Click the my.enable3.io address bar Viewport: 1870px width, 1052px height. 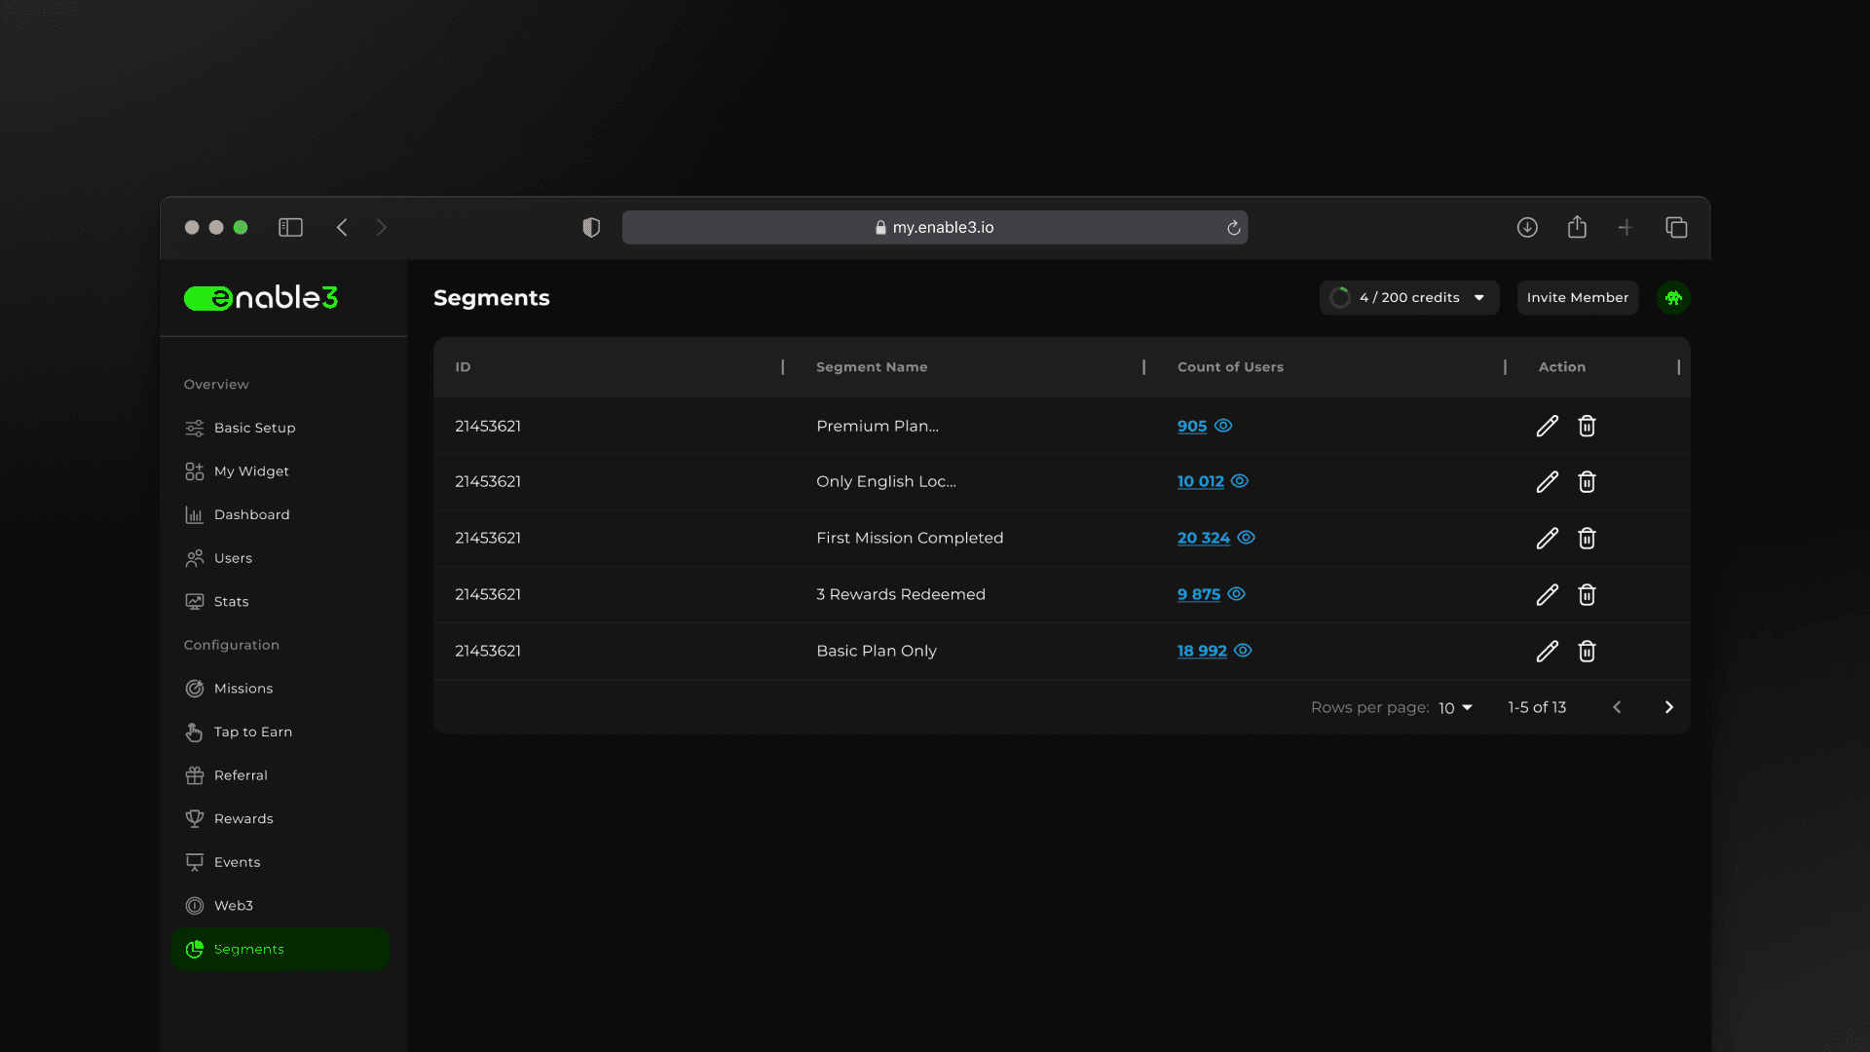[935, 228]
